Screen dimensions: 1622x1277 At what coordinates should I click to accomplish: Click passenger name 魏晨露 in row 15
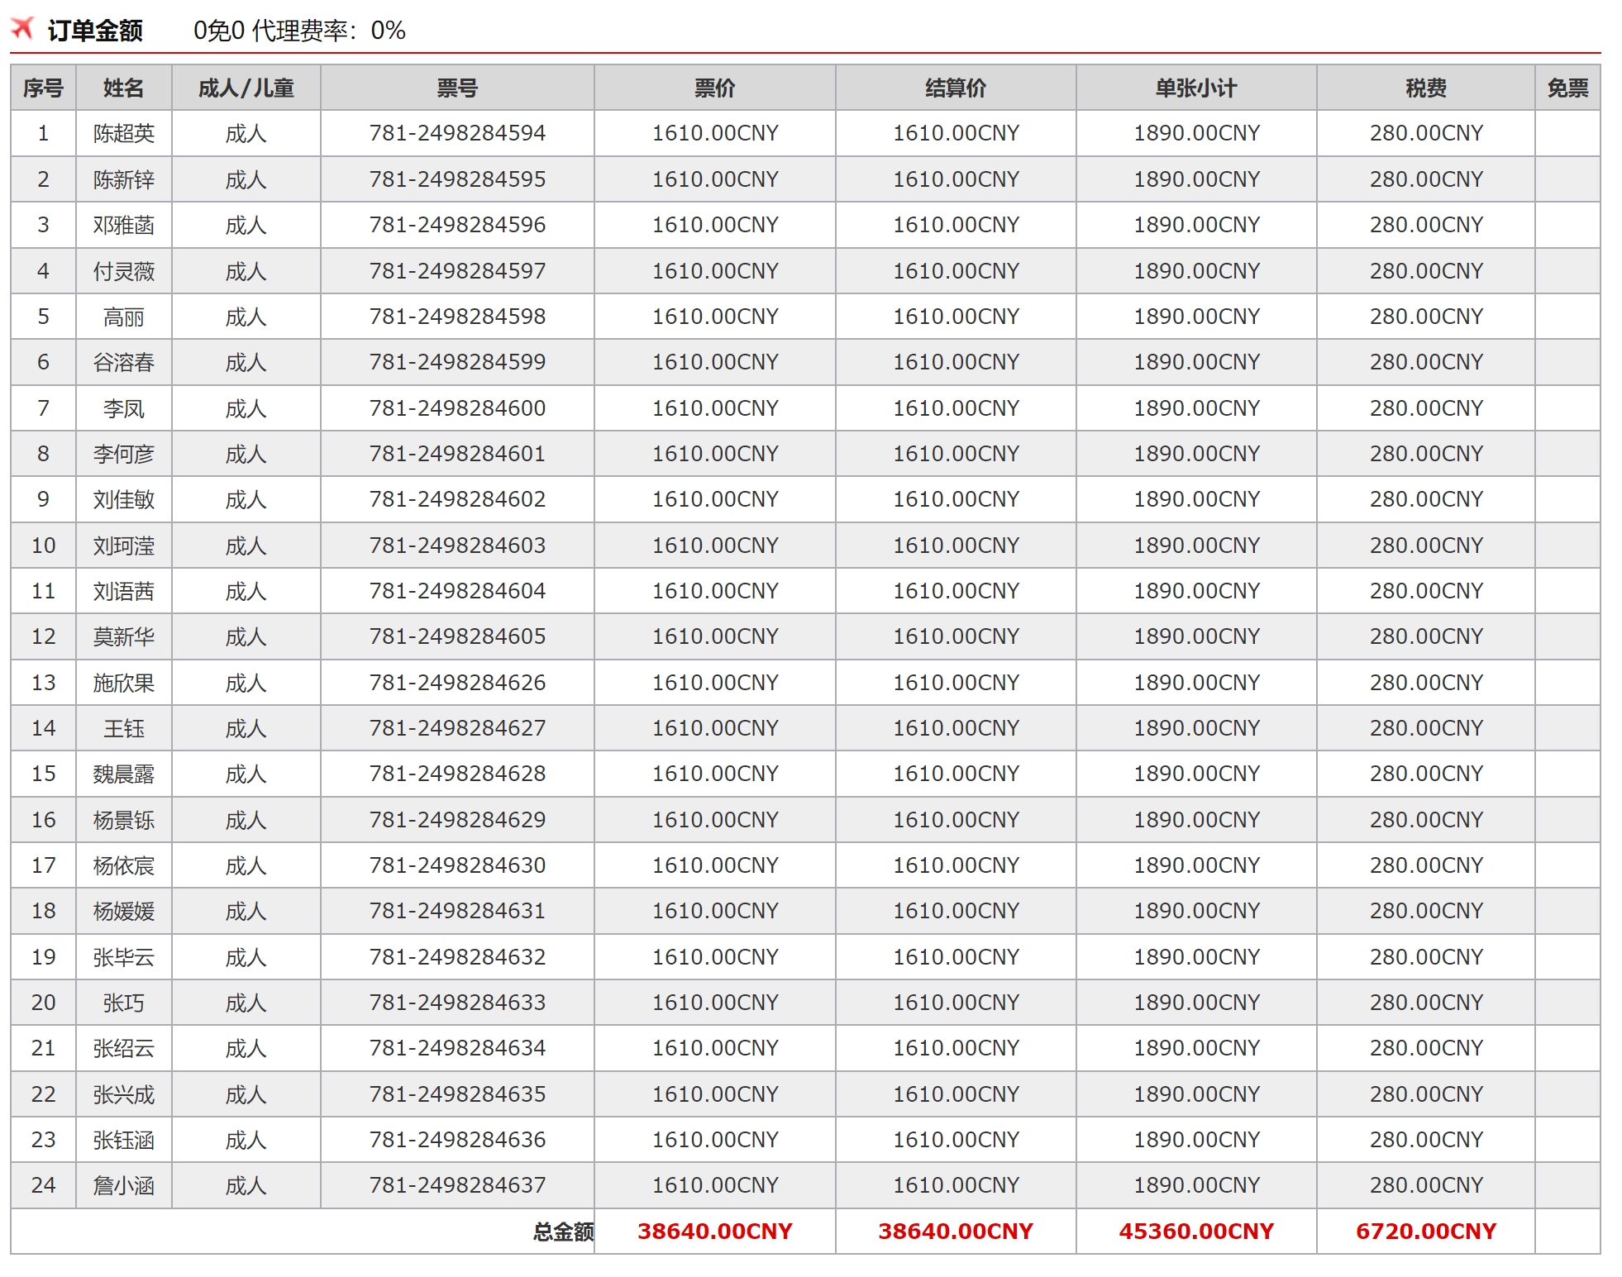[x=123, y=774]
